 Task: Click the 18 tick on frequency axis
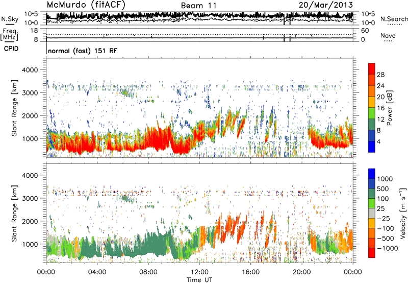[x=34, y=31]
